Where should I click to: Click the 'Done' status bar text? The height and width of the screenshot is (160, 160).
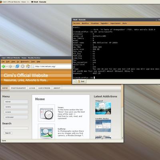point(4,141)
